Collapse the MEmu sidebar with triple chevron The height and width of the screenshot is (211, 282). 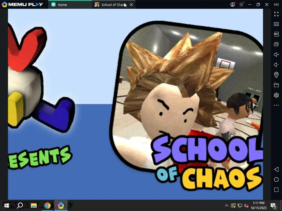click(x=276, y=4)
